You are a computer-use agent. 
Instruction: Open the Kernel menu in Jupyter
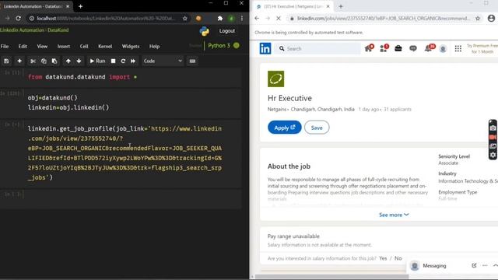tap(105, 47)
